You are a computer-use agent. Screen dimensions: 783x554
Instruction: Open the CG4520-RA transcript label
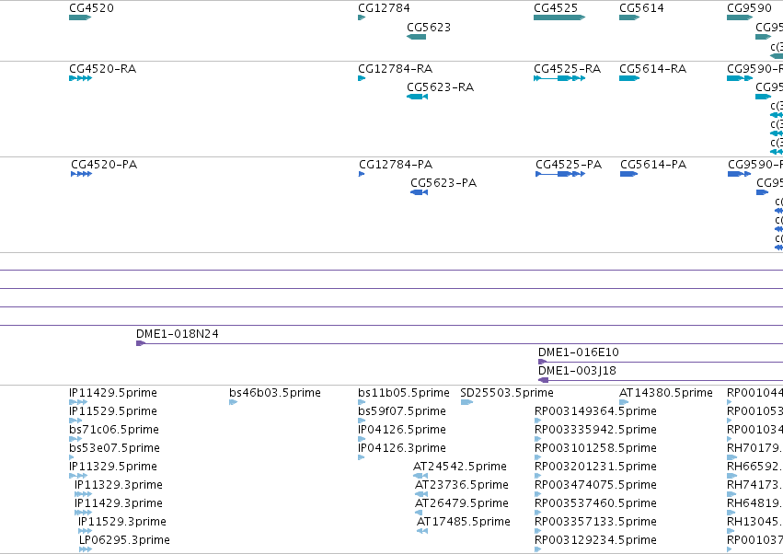pos(103,68)
